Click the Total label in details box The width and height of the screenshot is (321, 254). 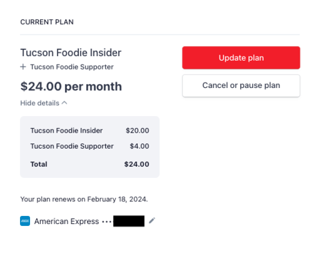[39, 164]
